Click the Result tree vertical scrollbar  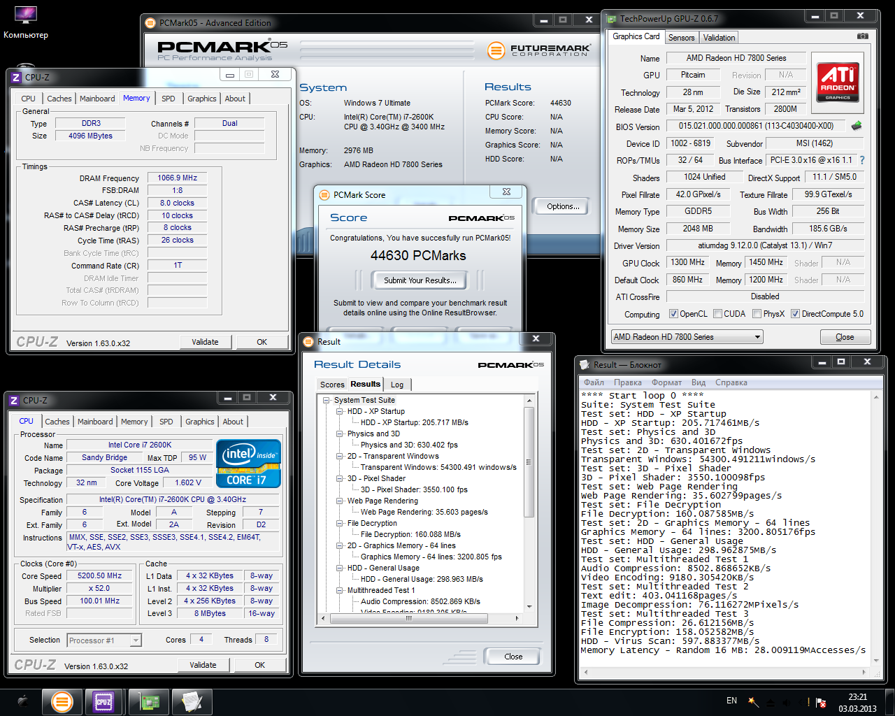point(529,503)
